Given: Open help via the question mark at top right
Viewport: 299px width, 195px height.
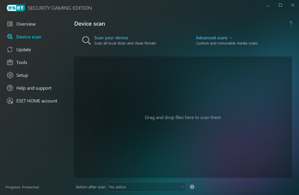Looking at the screenshot, I should click(291, 23).
